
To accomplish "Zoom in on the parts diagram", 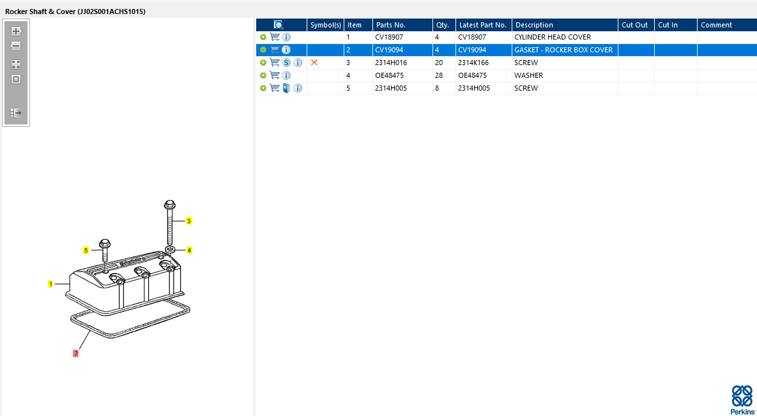I will 17,31.
